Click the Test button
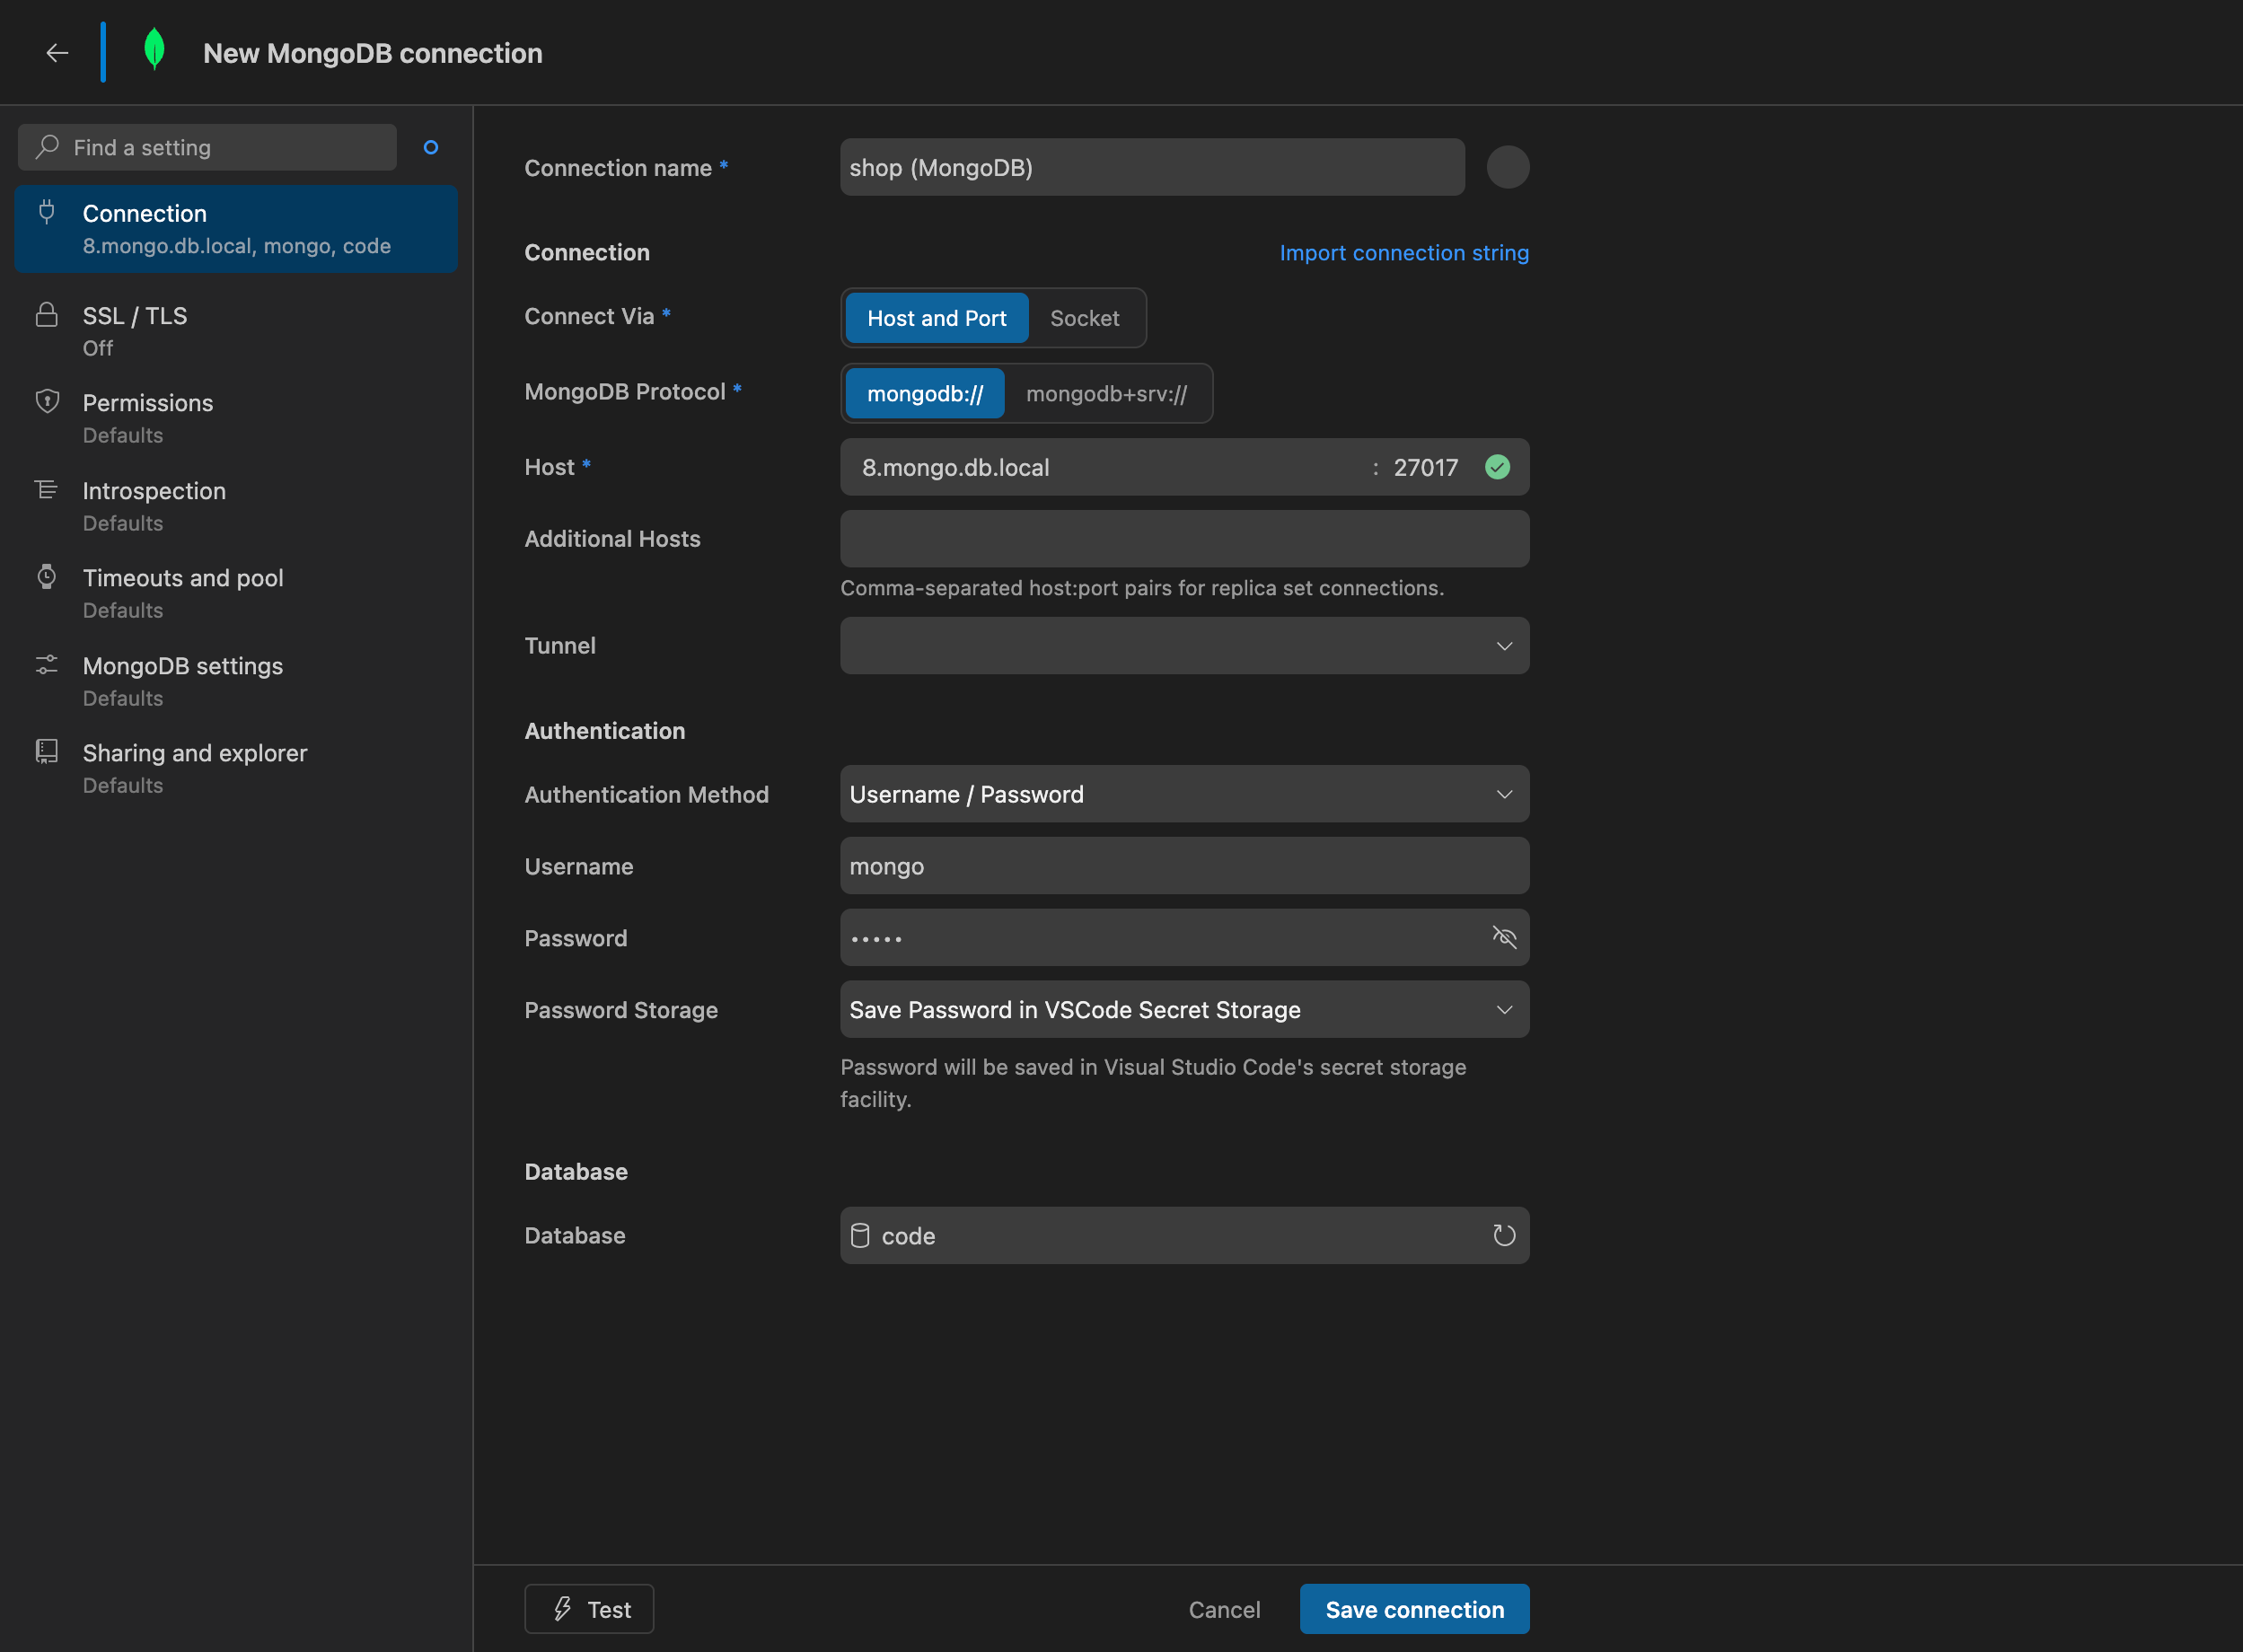This screenshot has width=2243, height=1652. coord(589,1609)
